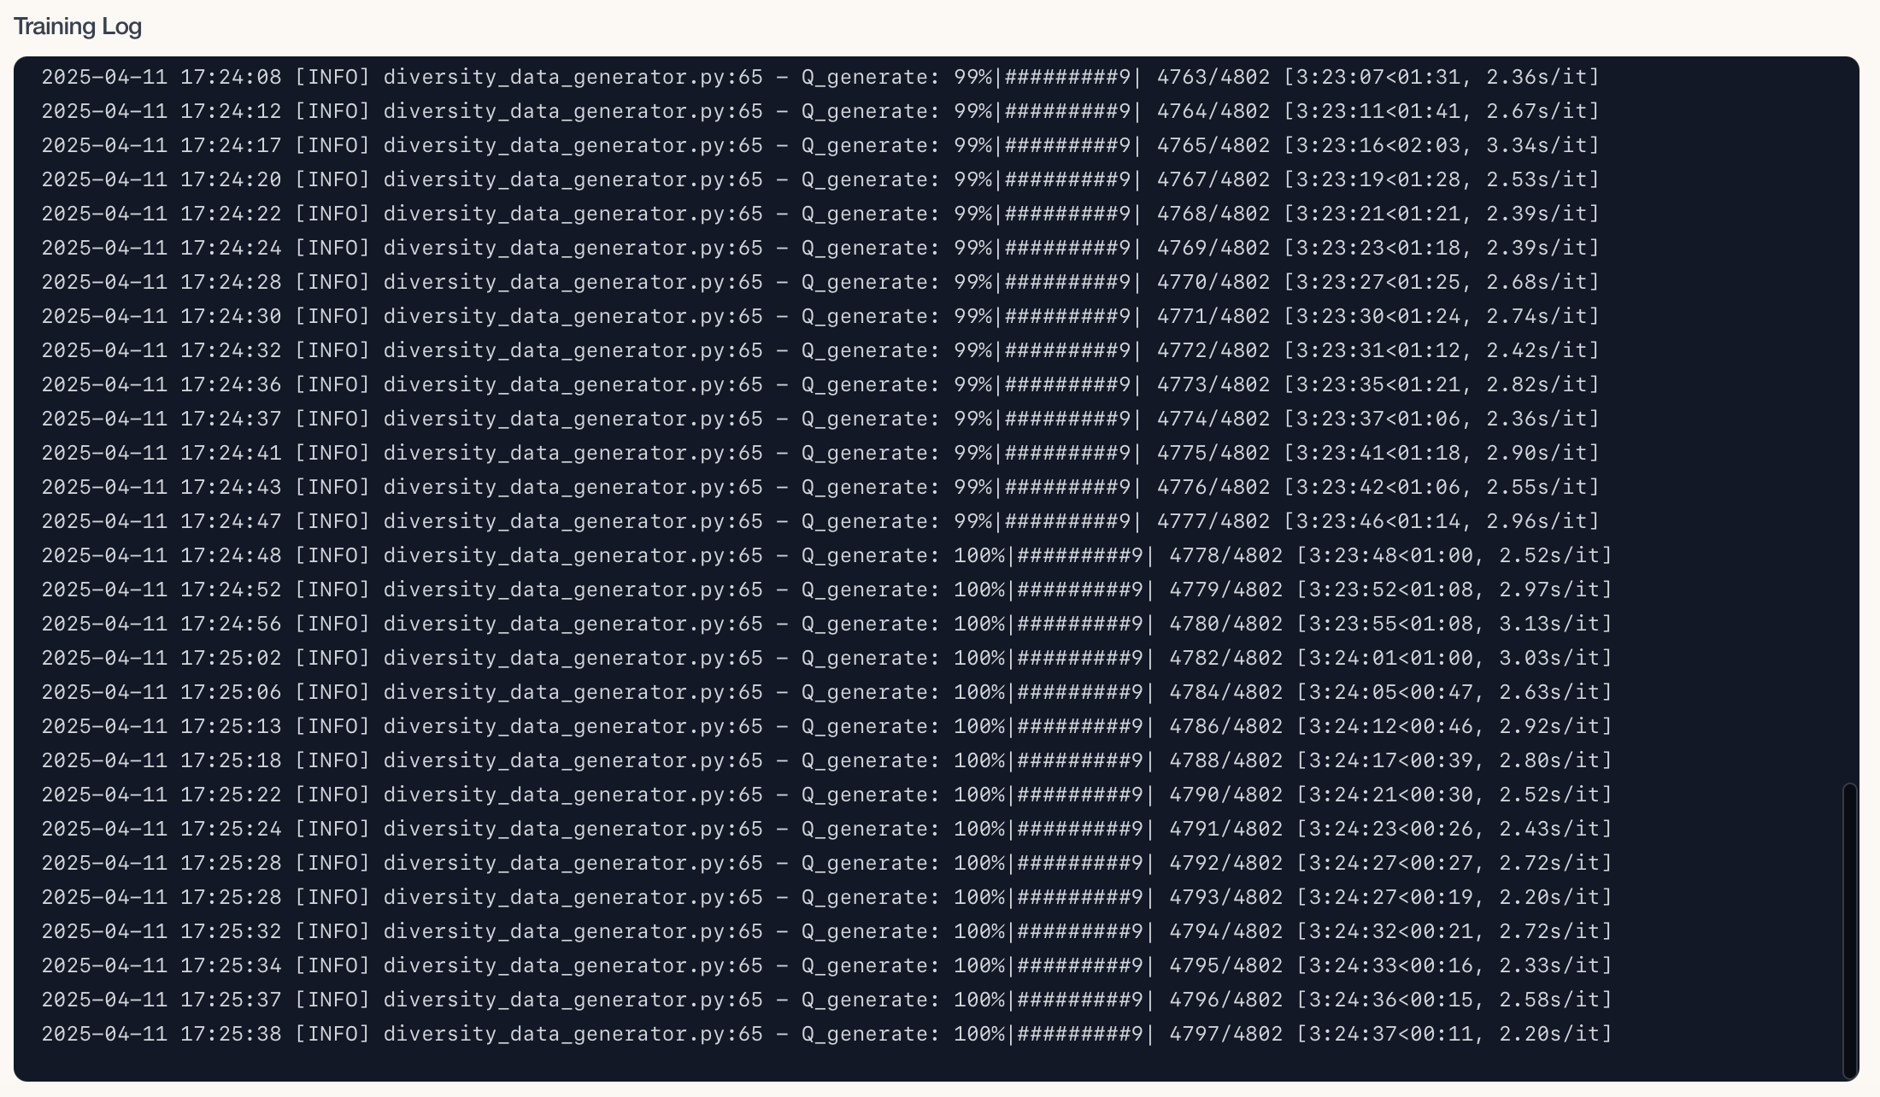The height and width of the screenshot is (1097, 1880).
Task: Click the log line timestamped 17:24:08
Action: coord(820,77)
